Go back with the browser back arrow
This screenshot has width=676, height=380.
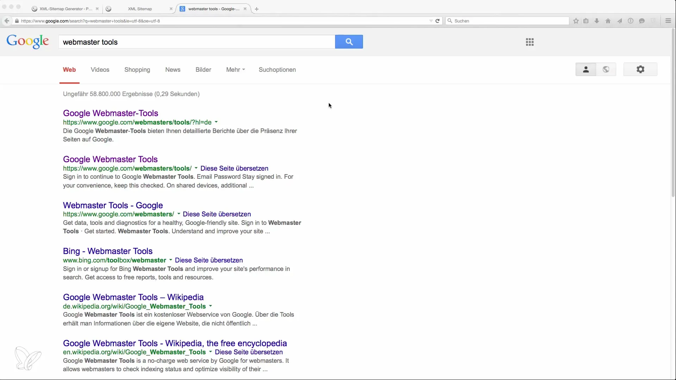click(7, 21)
